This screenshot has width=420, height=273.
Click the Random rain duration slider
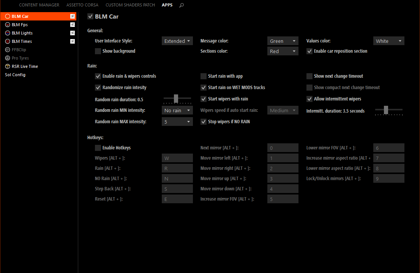point(177,99)
